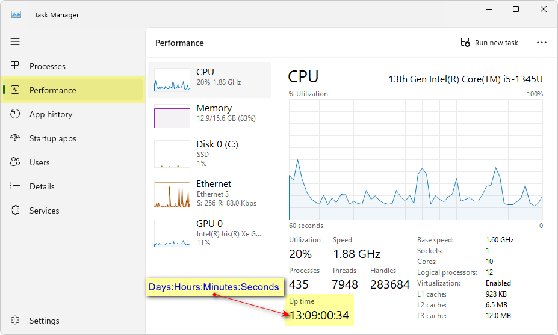Click the Details list icon
The height and width of the screenshot is (335, 558).
(16, 186)
